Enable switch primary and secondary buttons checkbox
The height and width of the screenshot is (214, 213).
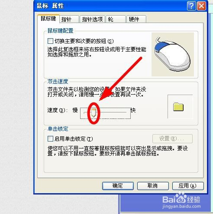(x=50, y=41)
